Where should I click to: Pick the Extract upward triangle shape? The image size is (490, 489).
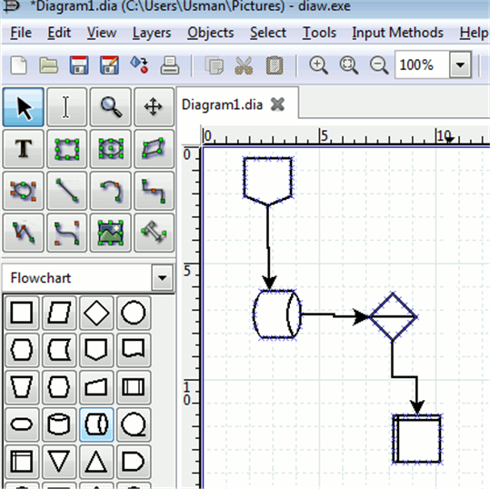(96, 462)
